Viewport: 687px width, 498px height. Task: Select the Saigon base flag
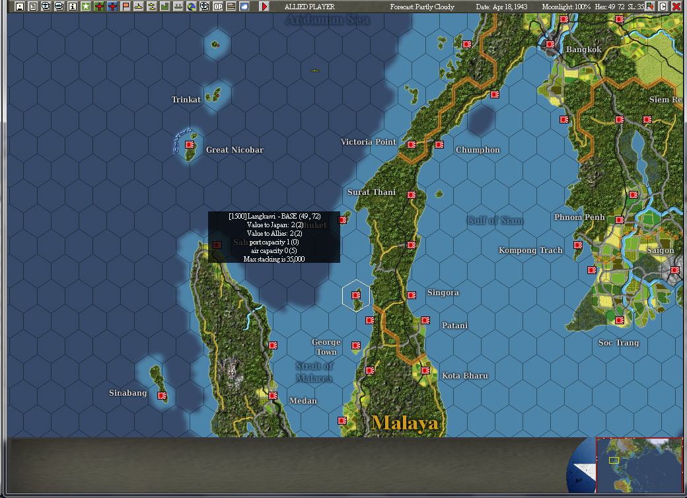[675, 270]
